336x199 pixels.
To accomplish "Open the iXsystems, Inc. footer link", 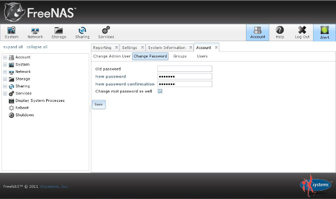I will (54, 186).
